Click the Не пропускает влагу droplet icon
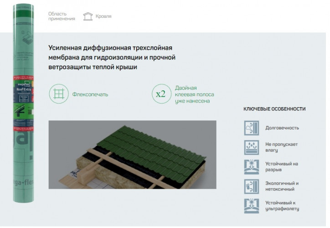The height and width of the screenshot is (228, 330). (x=252, y=147)
